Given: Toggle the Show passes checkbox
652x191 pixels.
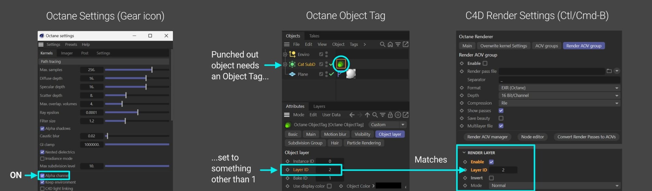Looking at the screenshot, I should point(501,111).
